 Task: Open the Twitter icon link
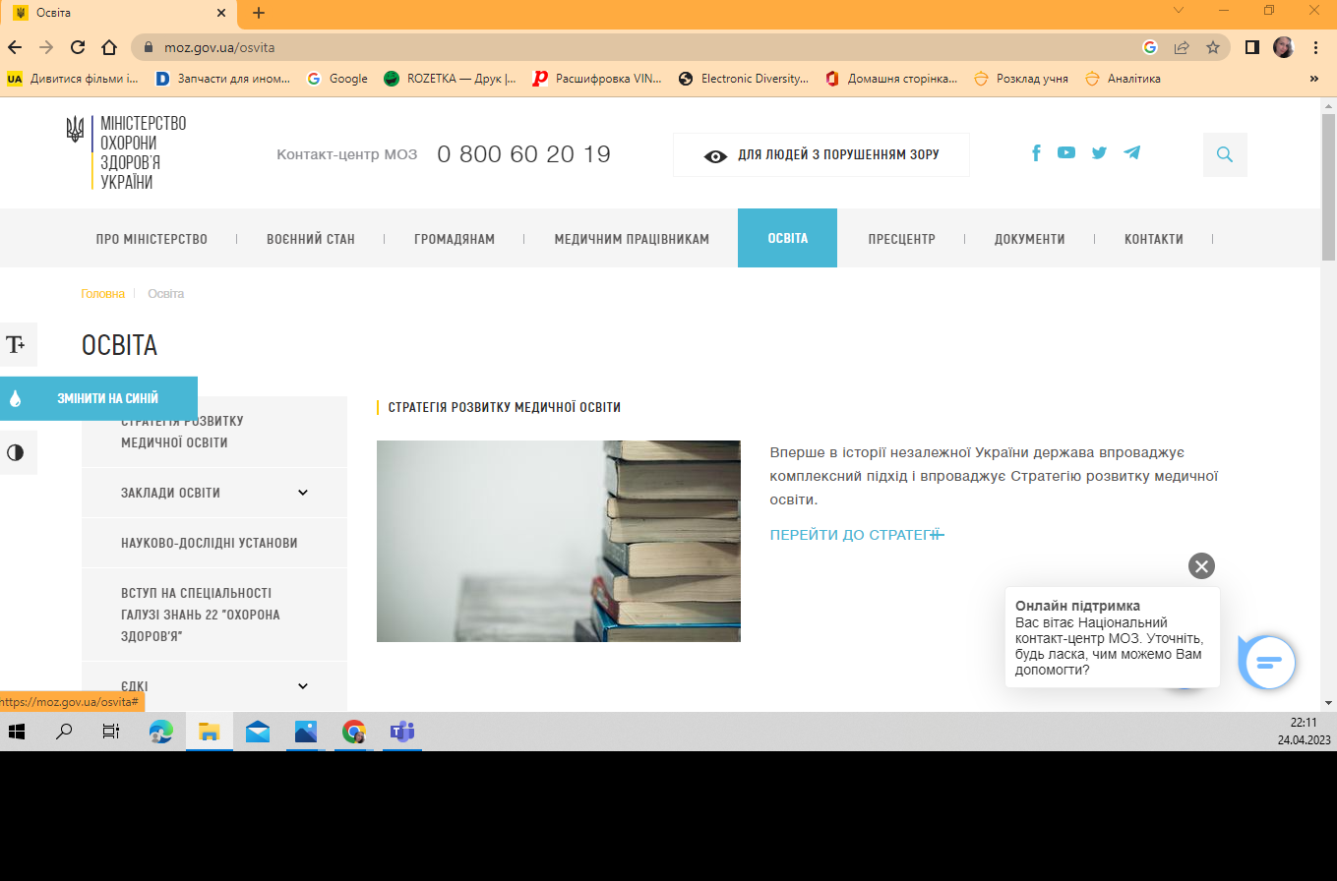(1099, 153)
